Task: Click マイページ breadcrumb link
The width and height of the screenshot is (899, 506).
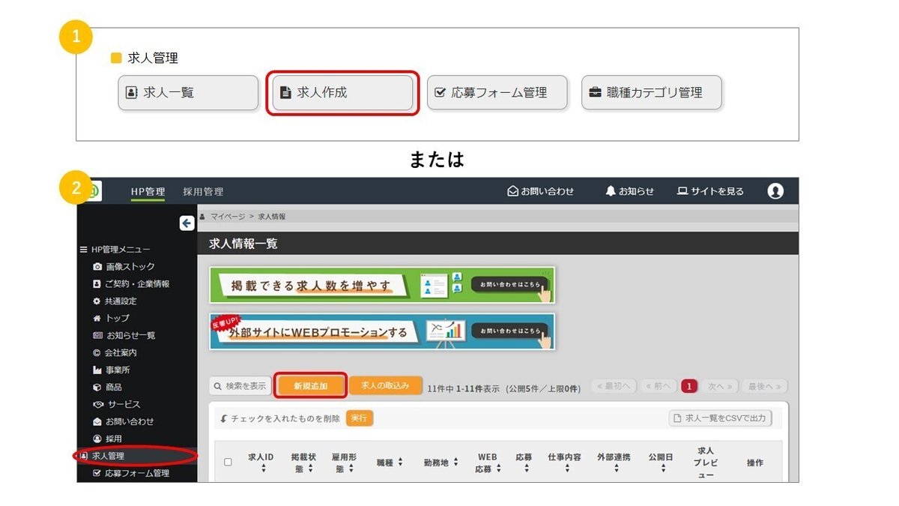Action: click(228, 217)
